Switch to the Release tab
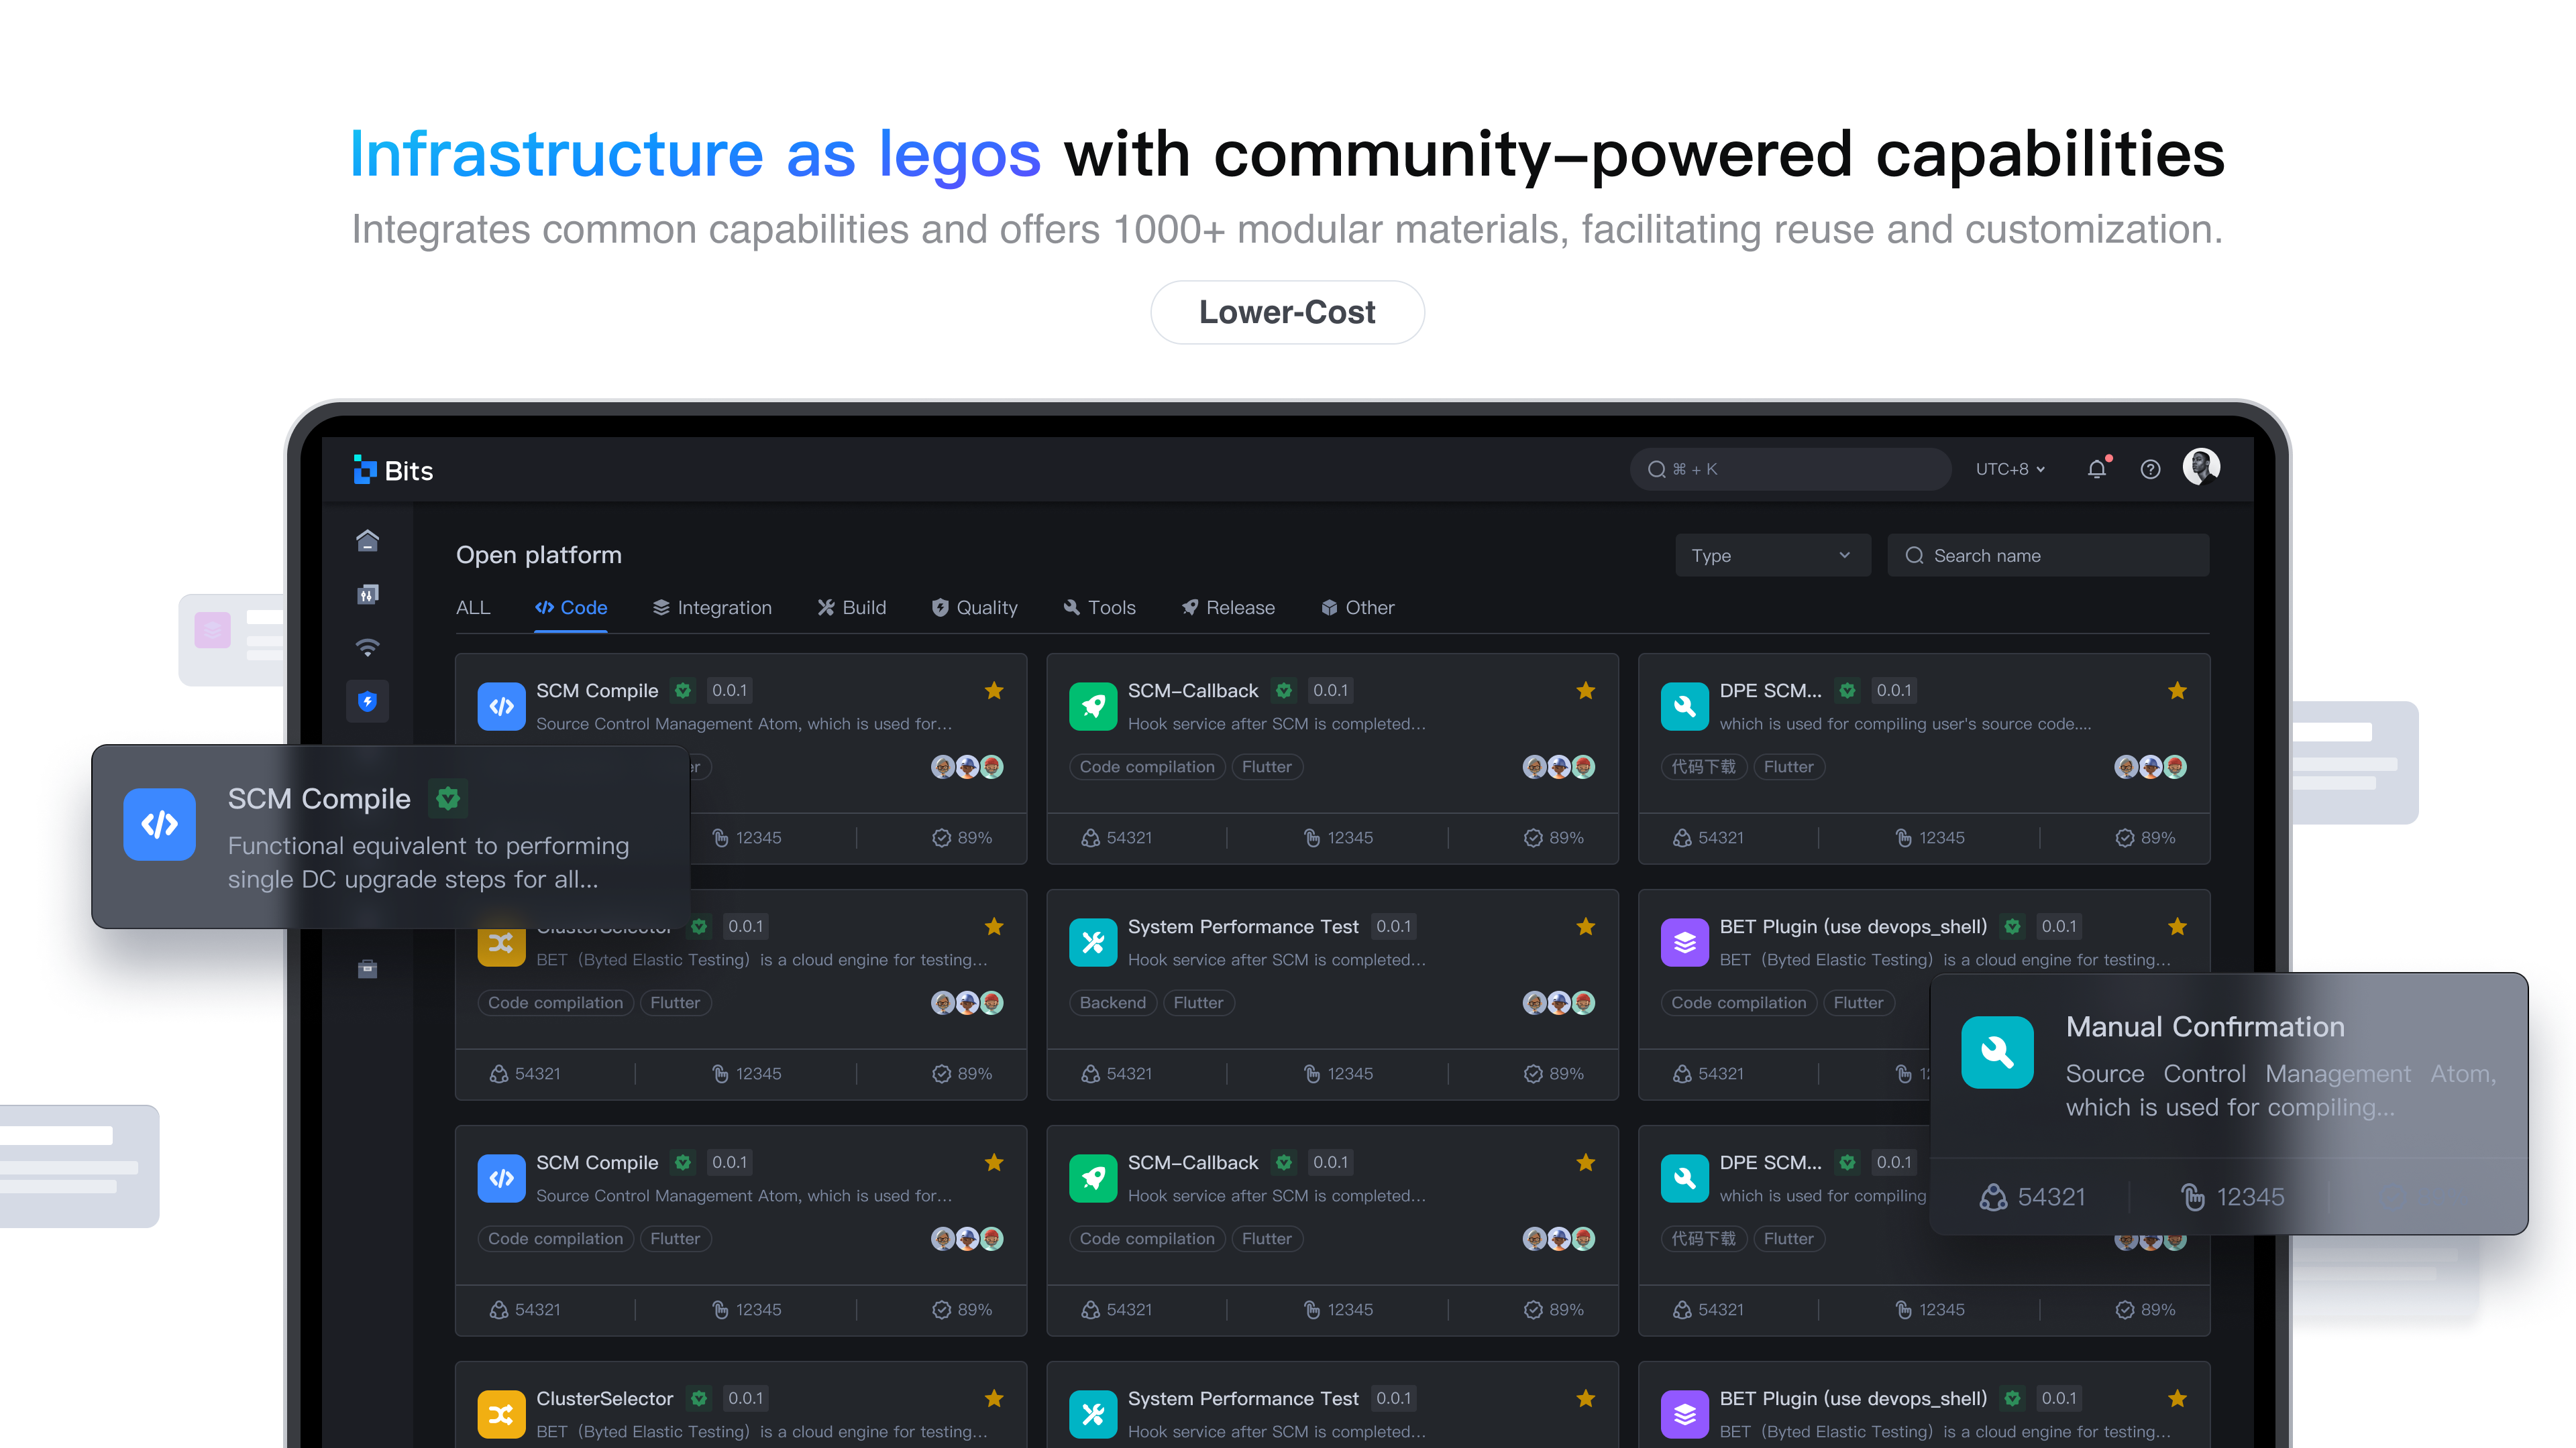The height and width of the screenshot is (1448, 2576). pyautogui.click(x=1228, y=607)
